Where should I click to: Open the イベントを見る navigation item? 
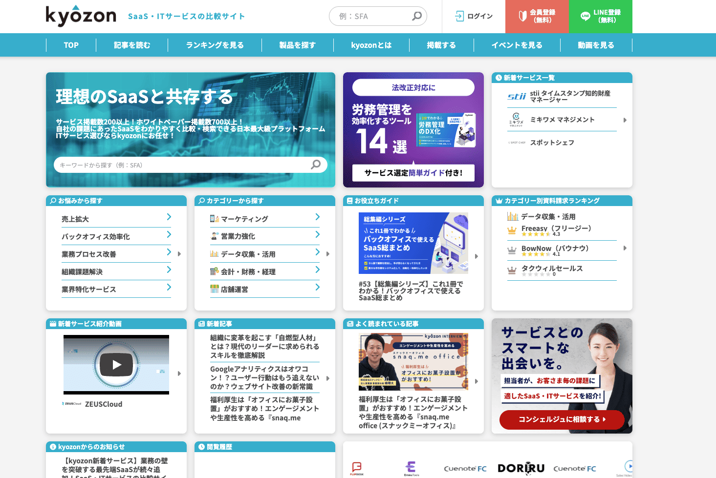coord(517,45)
